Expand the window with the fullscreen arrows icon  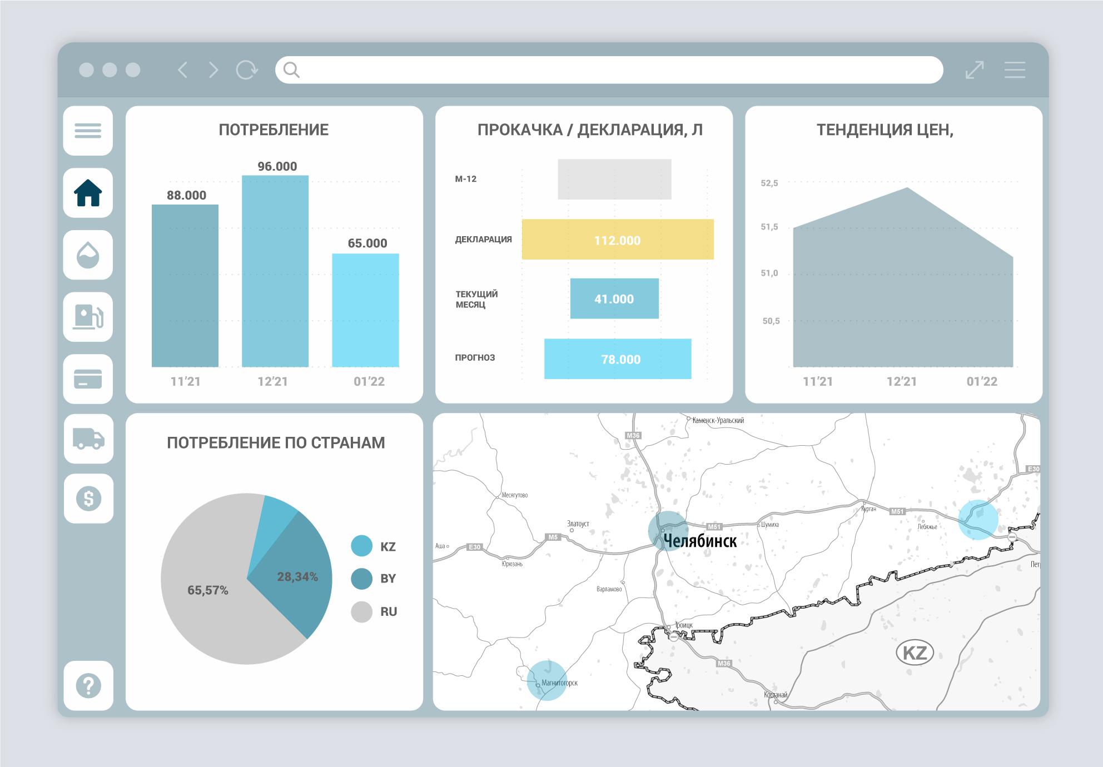[975, 70]
